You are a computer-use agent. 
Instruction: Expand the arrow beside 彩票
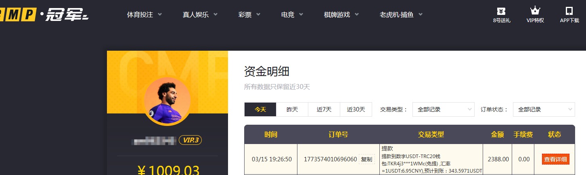point(258,14)
